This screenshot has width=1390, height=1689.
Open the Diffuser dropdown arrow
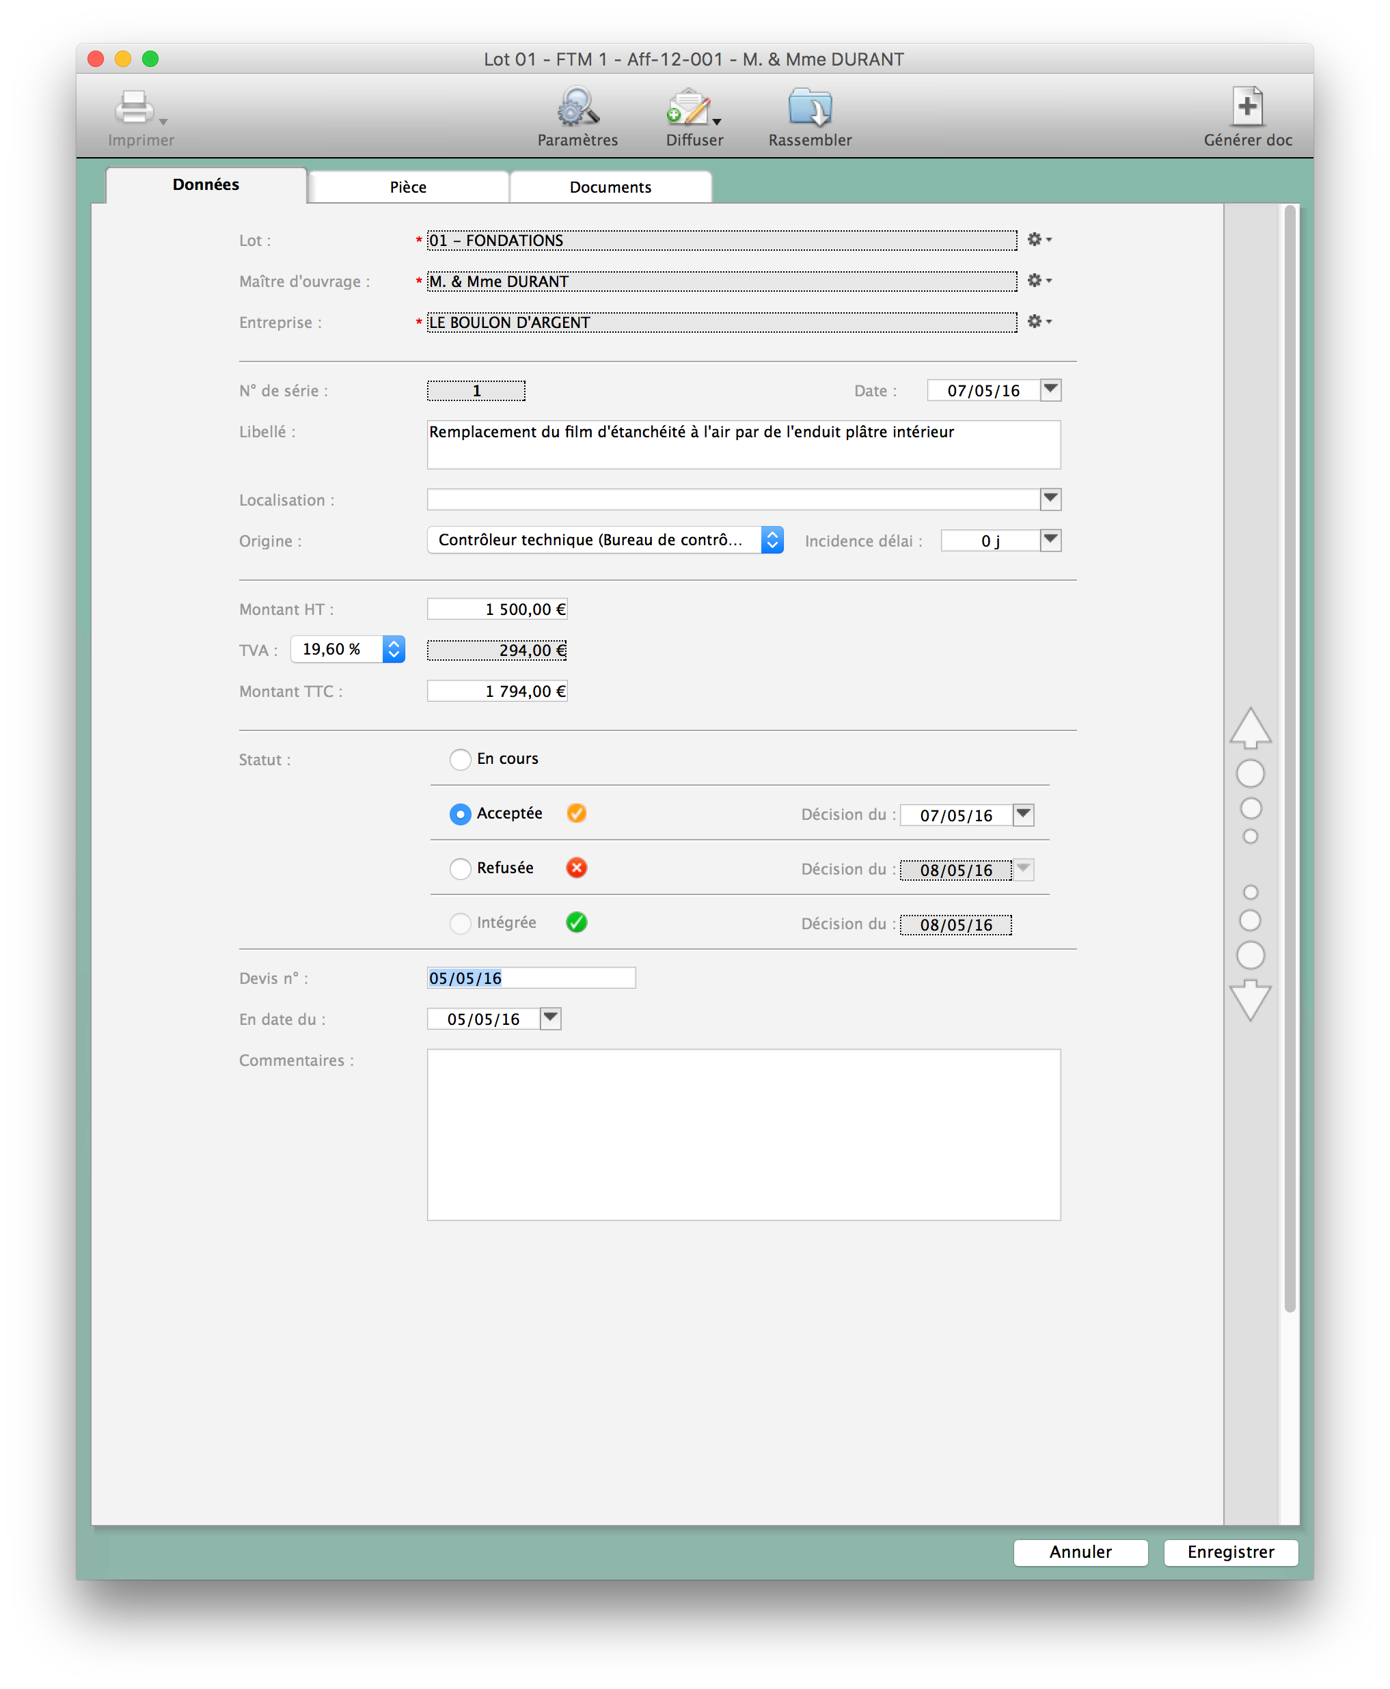[x=717, y=121]
